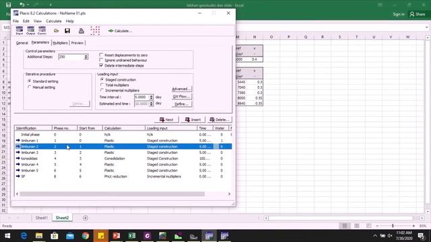431x242 pixels.
Task: Open the Plaxis File menu
Action: pyautogui.click(x=16, y=21)
